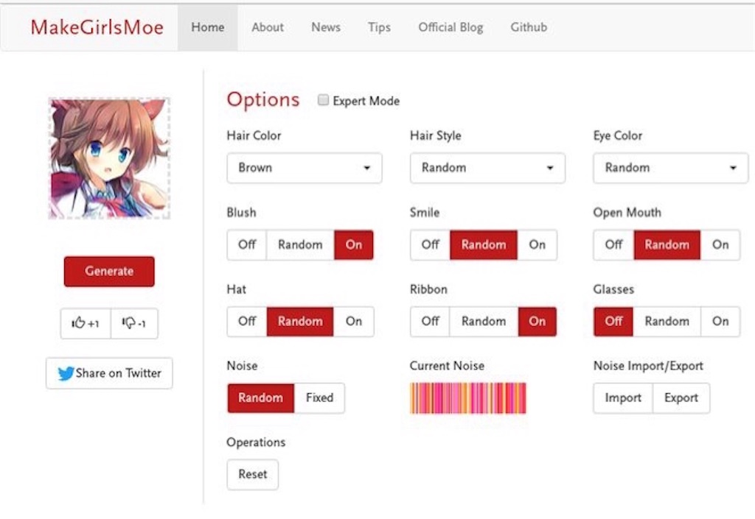This screenshot has width=755, height=519.
Task: Set Glasses to Off
Action: [613, 321]
